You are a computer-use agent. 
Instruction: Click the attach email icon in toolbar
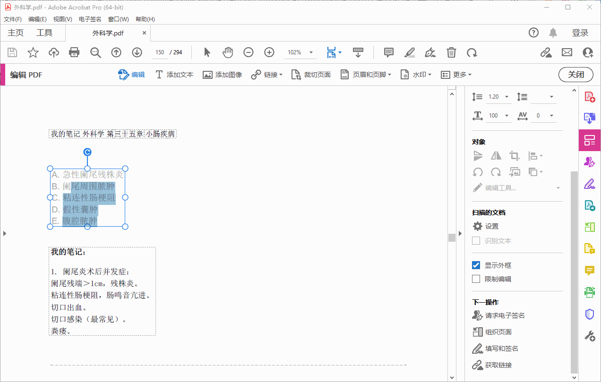567,52
